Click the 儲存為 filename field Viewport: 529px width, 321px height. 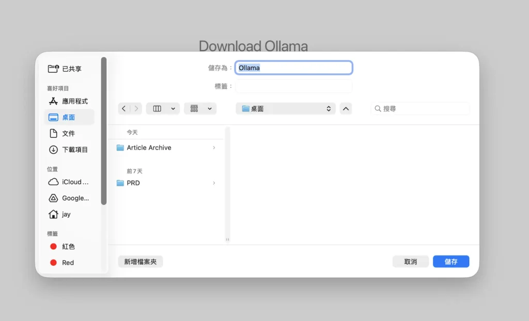[294, 68]
